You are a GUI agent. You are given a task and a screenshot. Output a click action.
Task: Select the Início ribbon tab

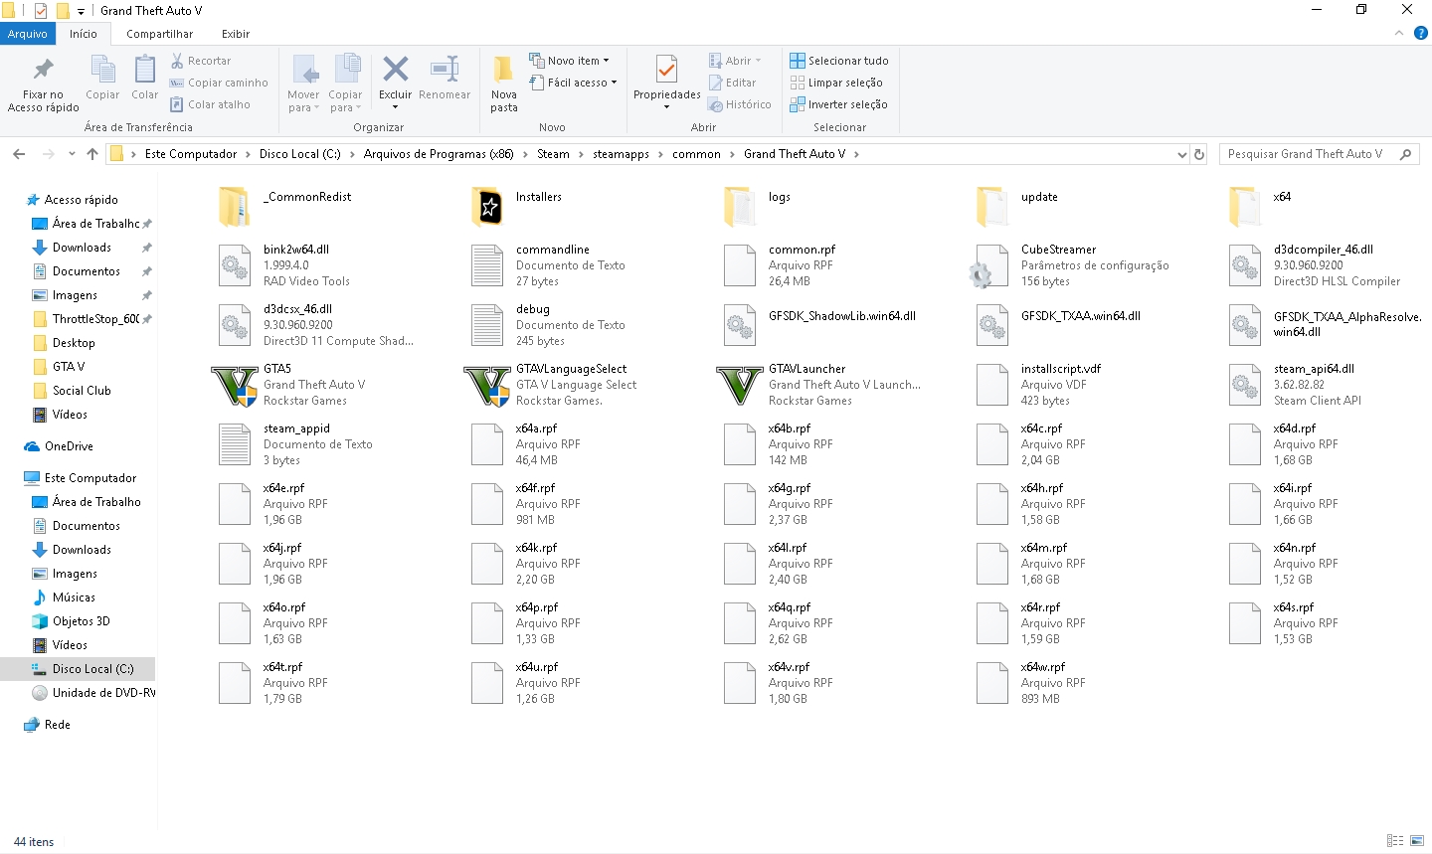point(84,34)
